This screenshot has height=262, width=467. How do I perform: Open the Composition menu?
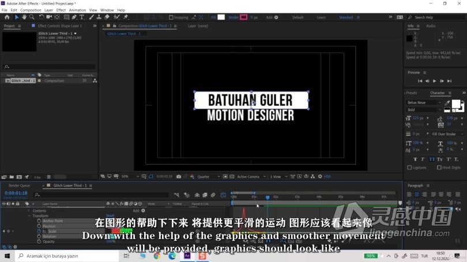point(31,10)
